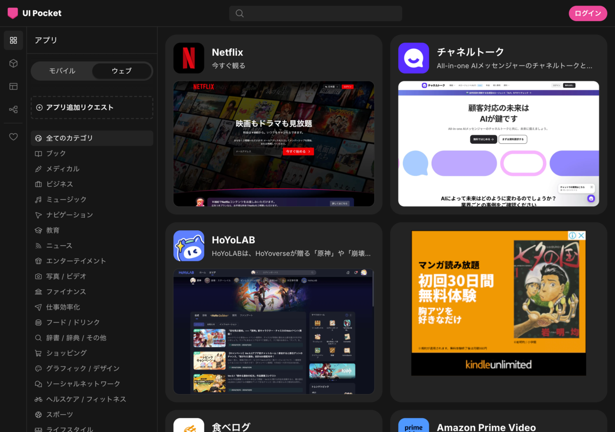Select the グラフィック / デザイン category
Screen dimensions: 615x432
(92, 369)
